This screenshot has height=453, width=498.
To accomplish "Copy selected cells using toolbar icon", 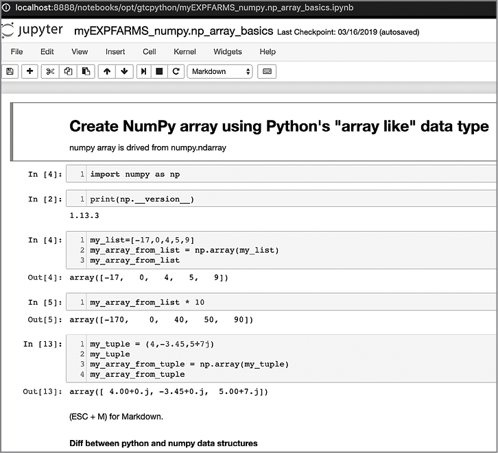I will [68, 71].
